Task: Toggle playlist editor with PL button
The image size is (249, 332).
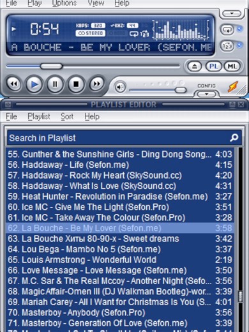Action: point(214,66)
